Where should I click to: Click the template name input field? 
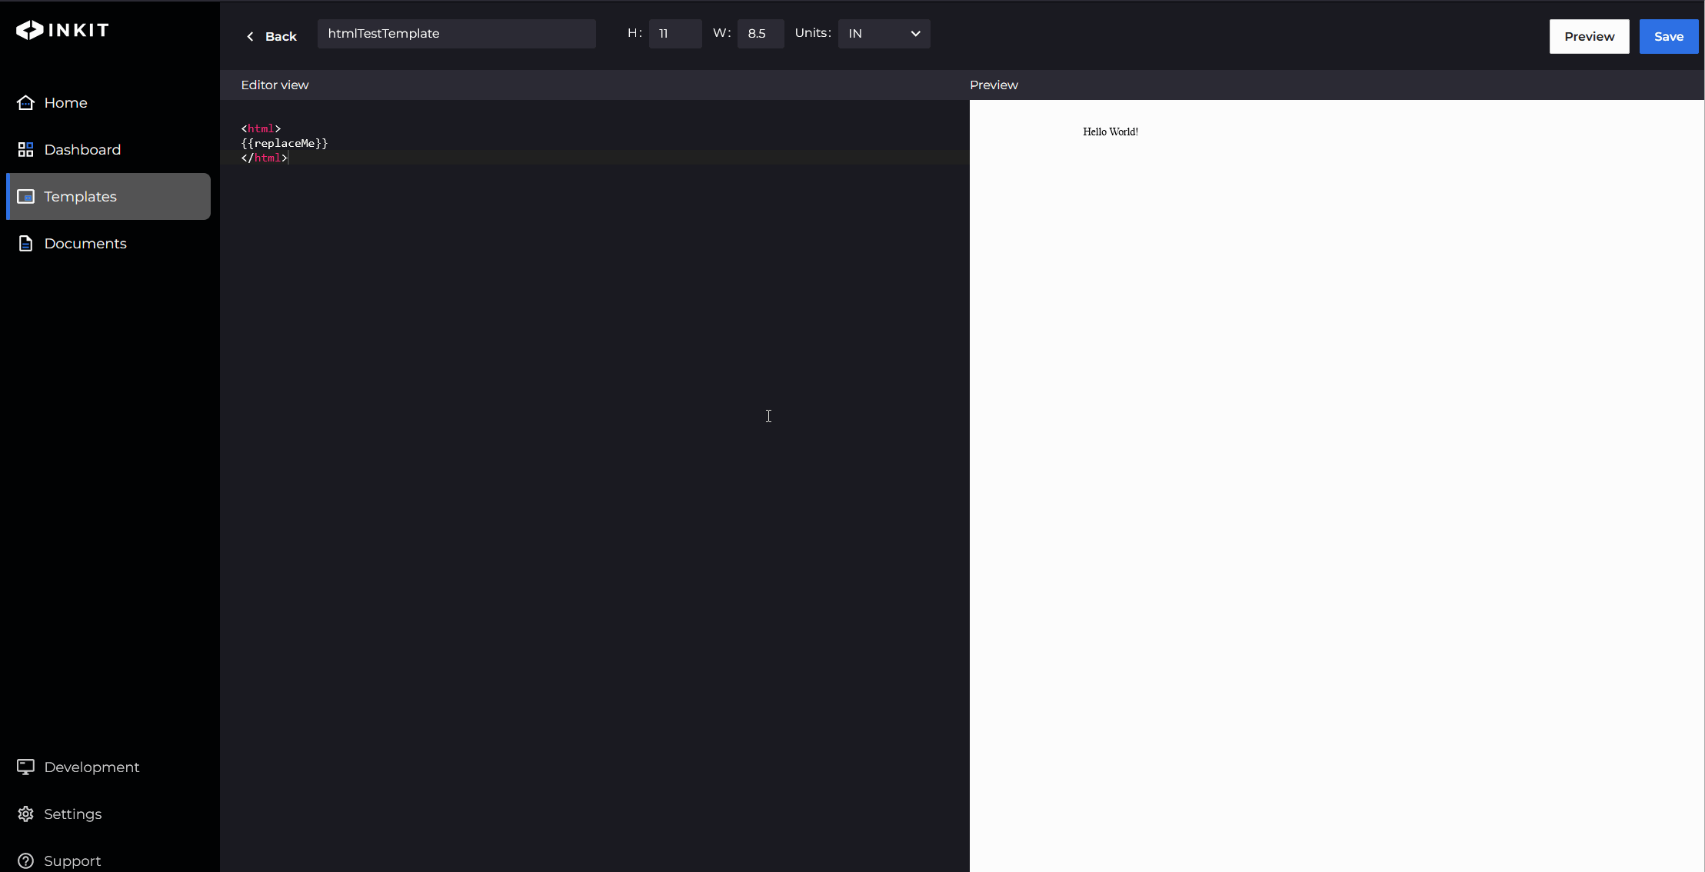point(456,33)
